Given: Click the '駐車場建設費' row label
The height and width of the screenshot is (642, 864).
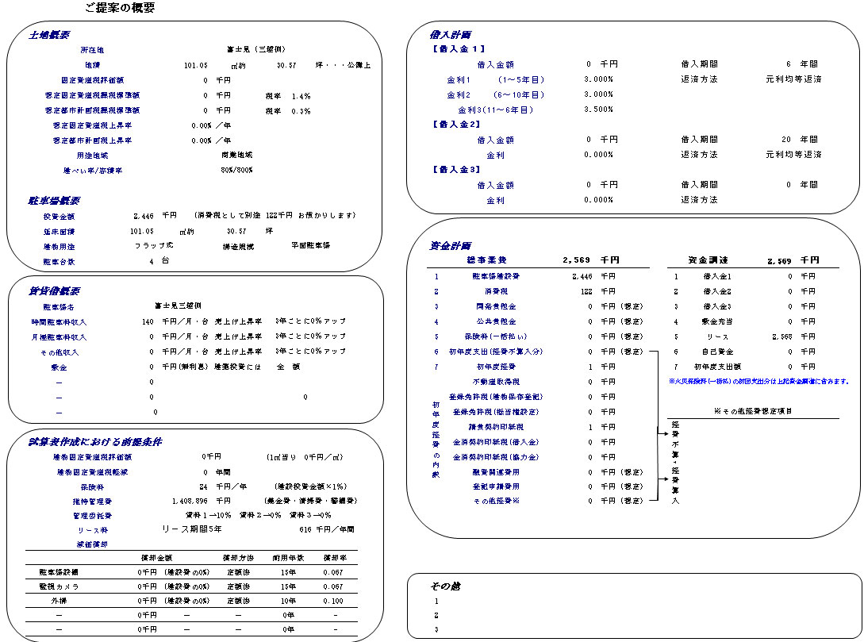Looking at the screenshot, I should click(x=496, y=276).
